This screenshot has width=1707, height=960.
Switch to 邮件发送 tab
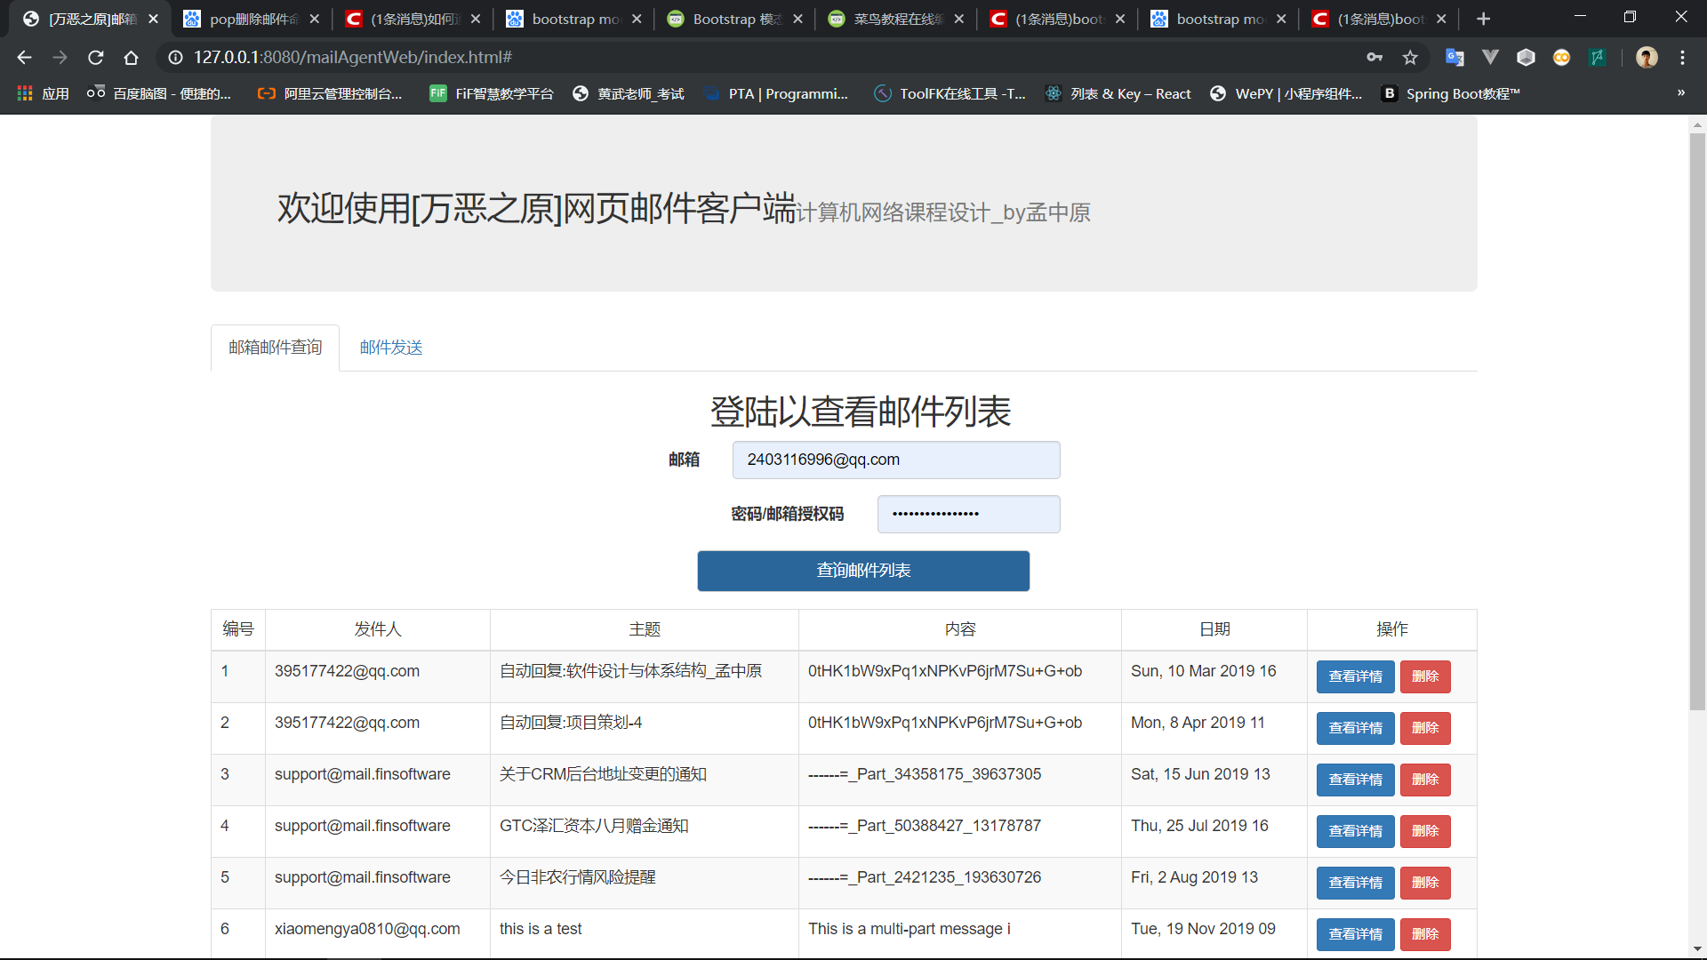pos(391,348)
